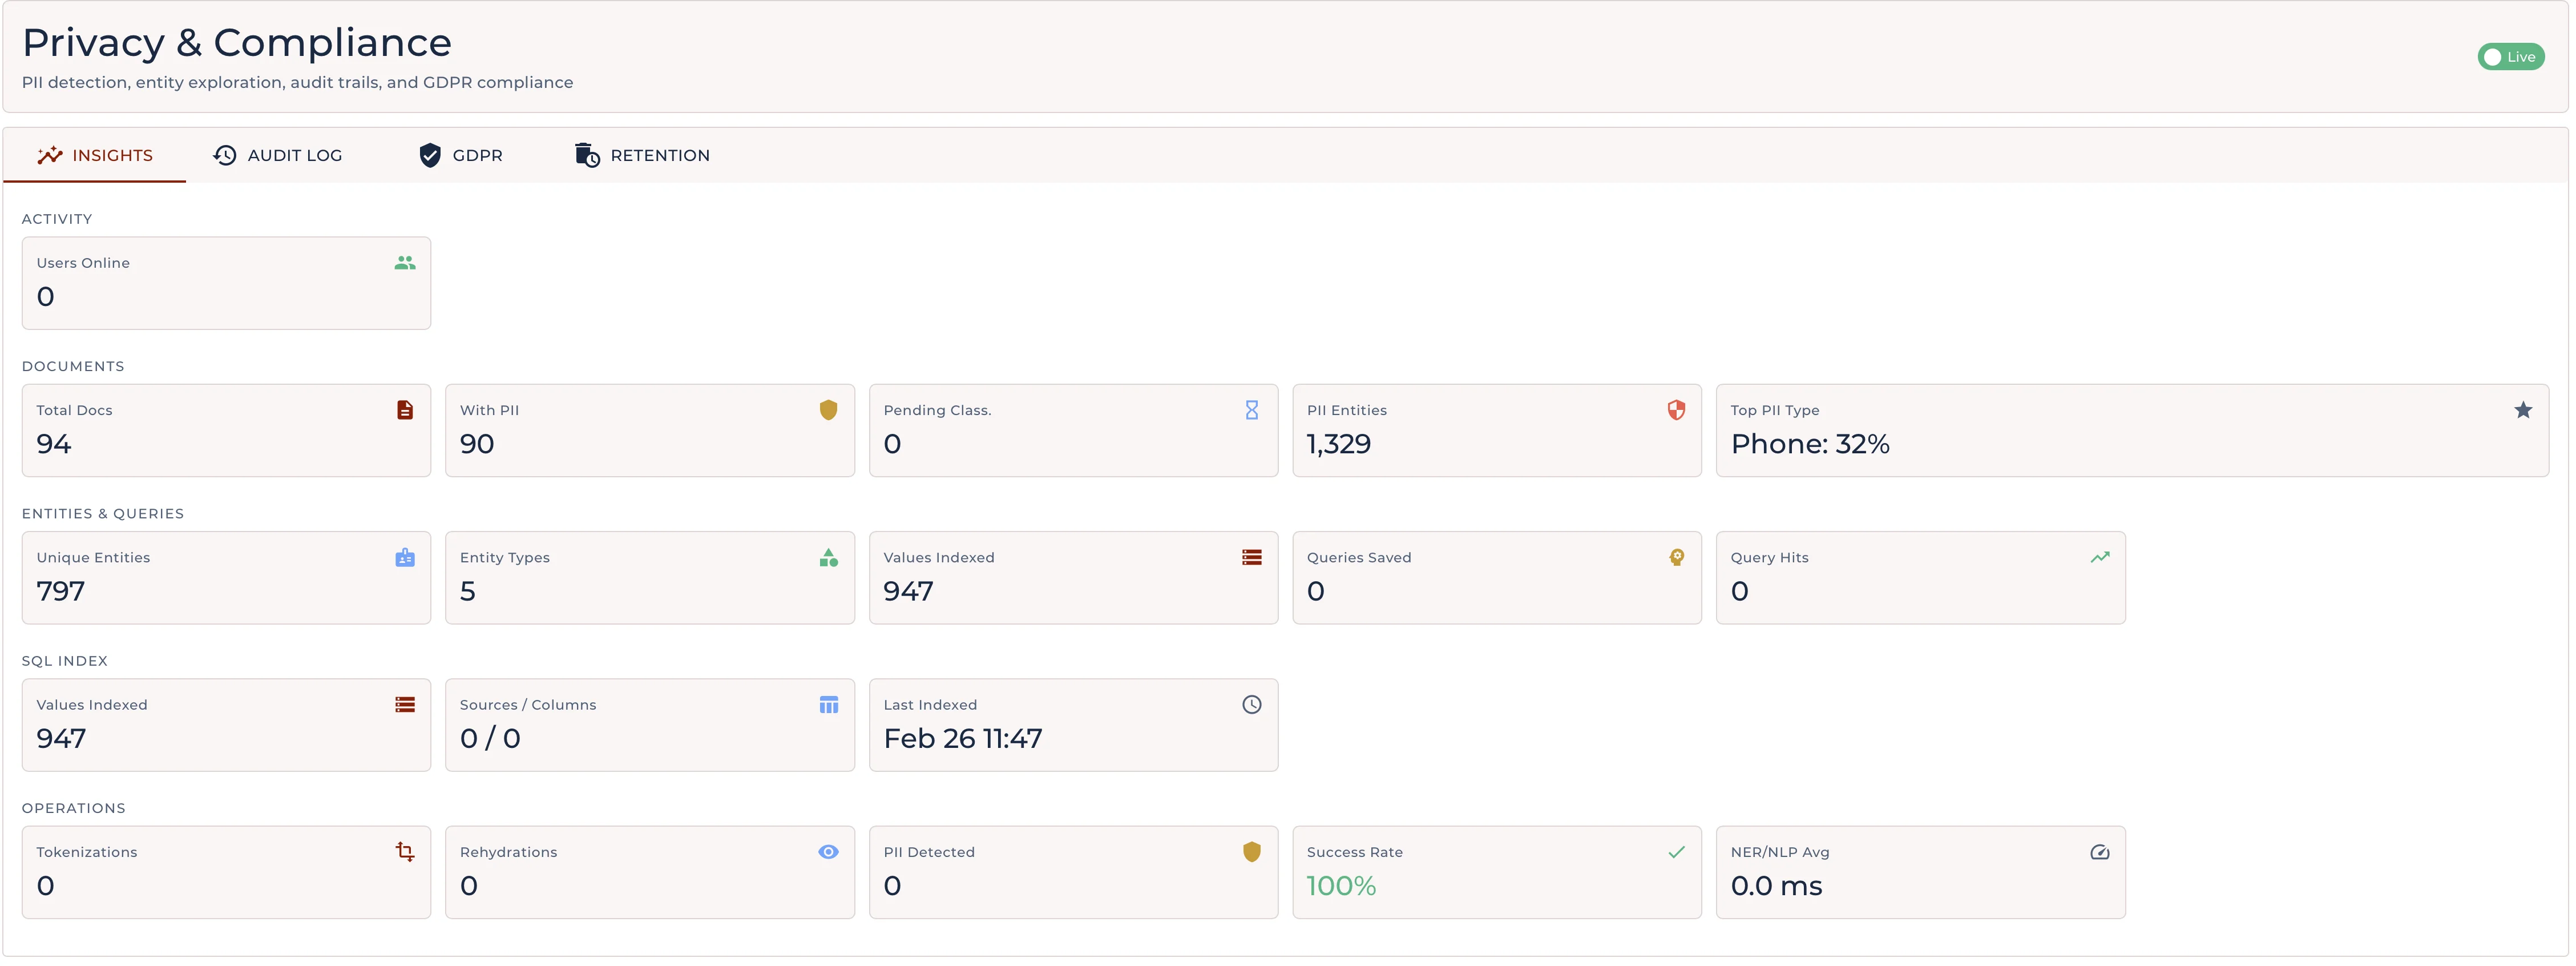Click the Total Docs document icon

(404, 410)
